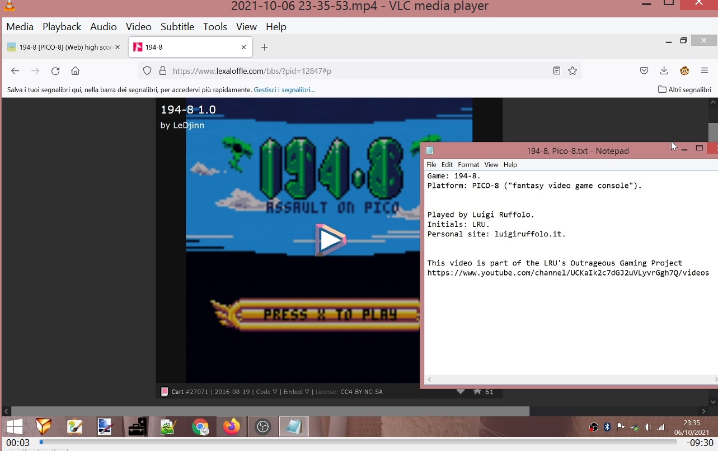Click the 'Played by Luigi Ruffolo.' line

click(481, 215)
